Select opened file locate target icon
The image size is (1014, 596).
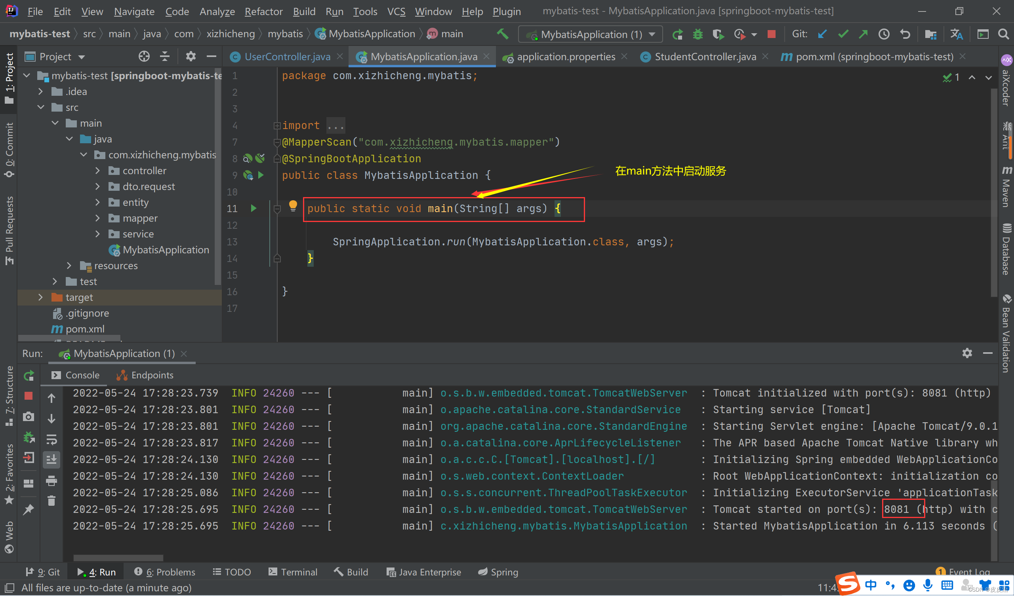pyautogui.click(x=144, y=56)
